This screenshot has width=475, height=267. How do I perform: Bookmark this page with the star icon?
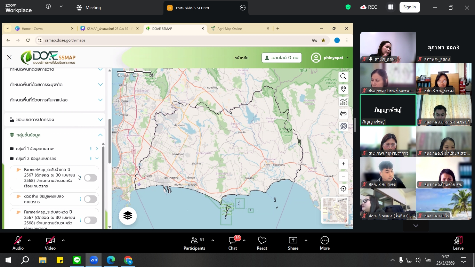click(x=323, y=40)
